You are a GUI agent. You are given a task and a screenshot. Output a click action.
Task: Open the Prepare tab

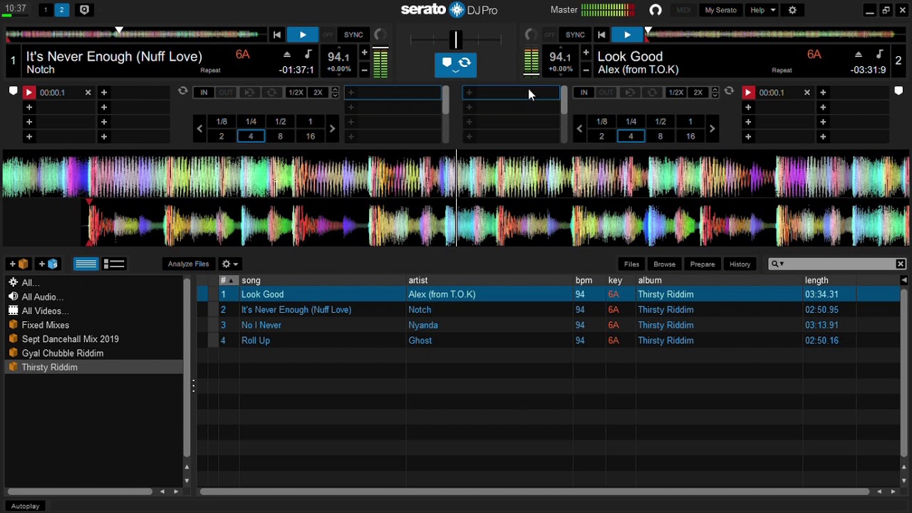coord(703,264)
